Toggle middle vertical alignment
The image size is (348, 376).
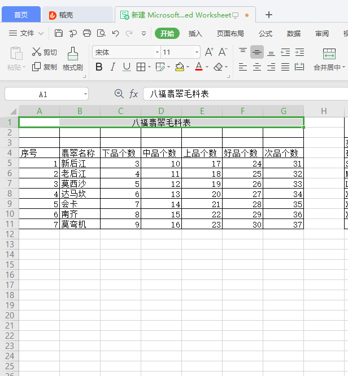coord(257,52)
